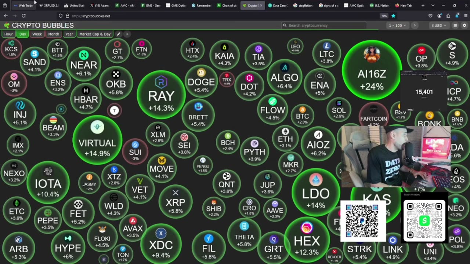
Task: Click the LINK bubble
Action: (x=393, y=249)
